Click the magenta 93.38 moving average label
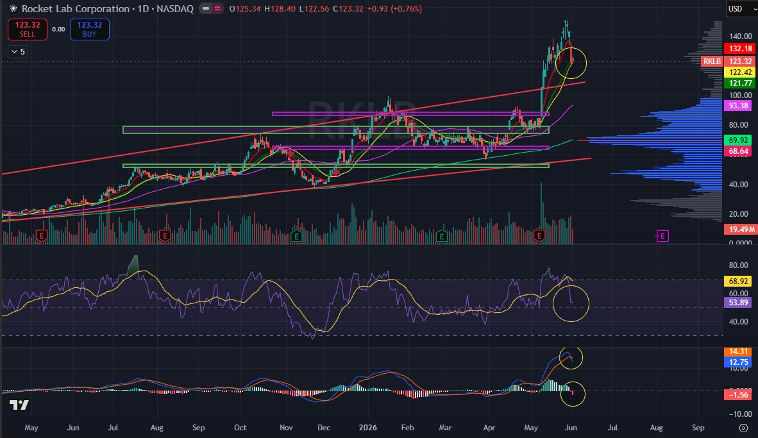 [738, 106]
